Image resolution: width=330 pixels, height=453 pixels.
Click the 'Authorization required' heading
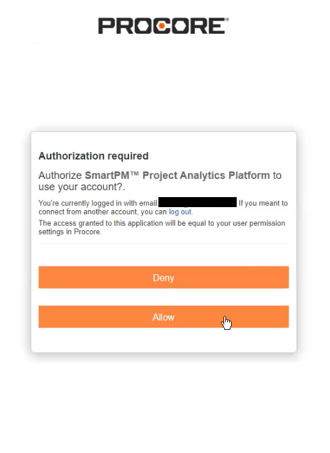[93, 156]
